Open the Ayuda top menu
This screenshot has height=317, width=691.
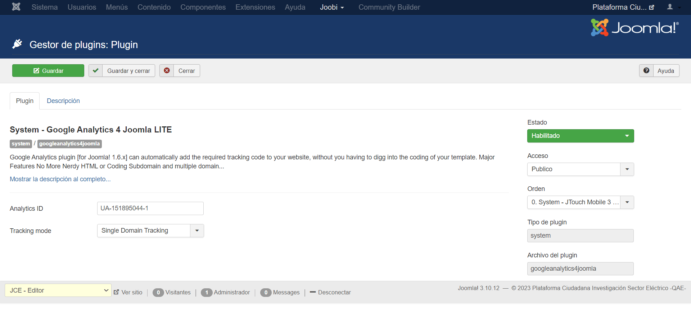tap(295, 7)
